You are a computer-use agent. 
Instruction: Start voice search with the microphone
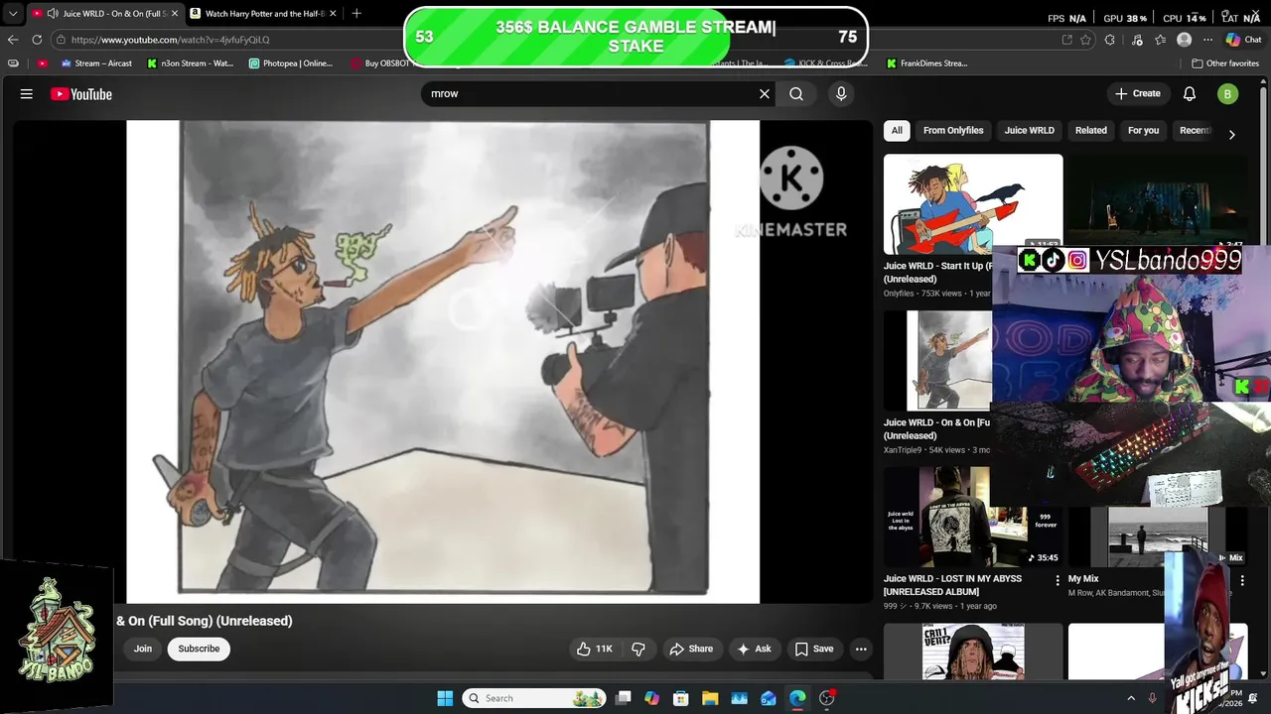pos(841,93)
